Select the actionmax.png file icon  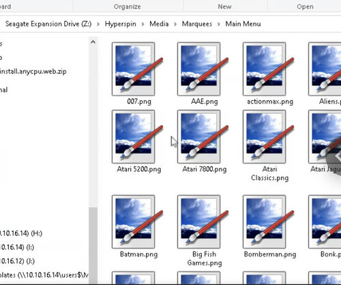tap(268, 69)
